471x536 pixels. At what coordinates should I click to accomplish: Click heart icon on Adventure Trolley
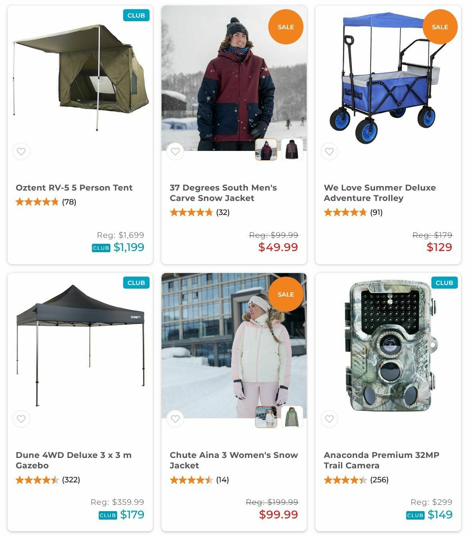(329, 152)
